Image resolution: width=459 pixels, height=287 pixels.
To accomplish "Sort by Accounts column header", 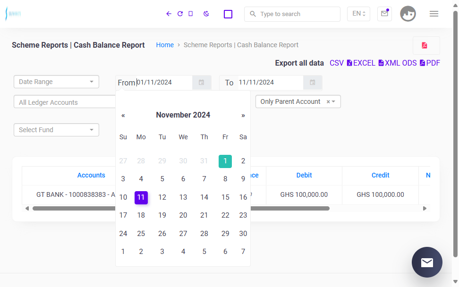I will (x=91, y=175).
